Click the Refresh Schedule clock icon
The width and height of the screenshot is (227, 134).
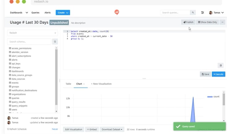tap(8, 129)
